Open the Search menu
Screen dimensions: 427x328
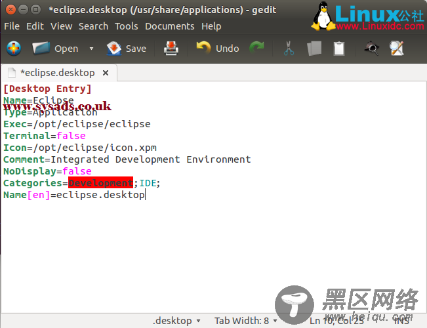point(93,26)
